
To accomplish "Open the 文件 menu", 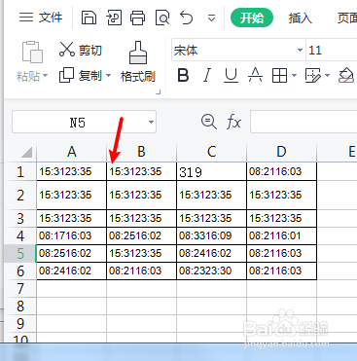I will (41, 18).
